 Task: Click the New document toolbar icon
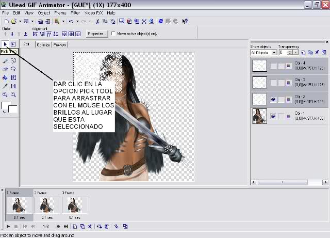7,21
